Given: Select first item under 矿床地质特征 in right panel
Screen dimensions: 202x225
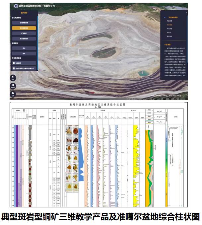Looking at the screenshot, I should [x=169, y=21].
